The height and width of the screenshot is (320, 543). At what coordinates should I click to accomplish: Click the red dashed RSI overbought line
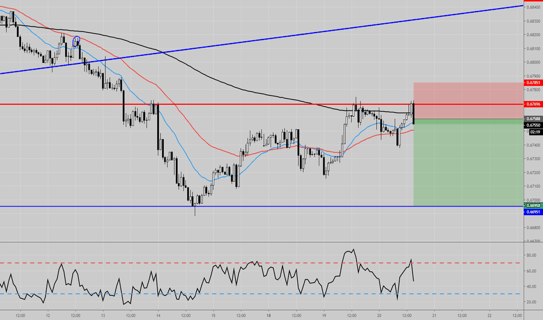[175, 263]
